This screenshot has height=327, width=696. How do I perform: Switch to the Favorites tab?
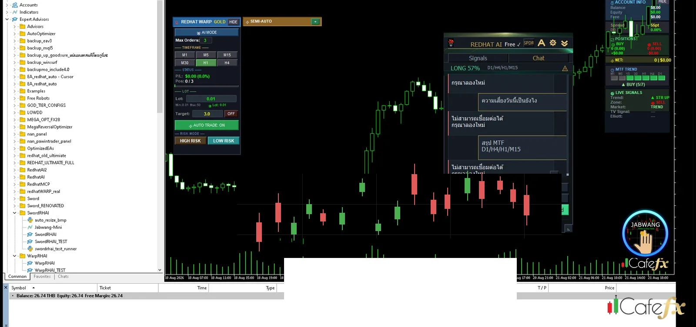click(x=42, y=277)
